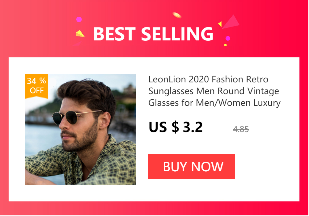Click the yellow triangle confetti left of BEST
Image resolution: width=309 pixels, height=216 pixels.
(x=80, y=34)
